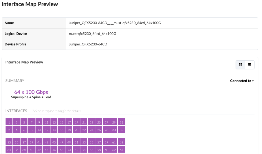Click interface port 31
The image size is (262, 154).
[x=121, y=122]
